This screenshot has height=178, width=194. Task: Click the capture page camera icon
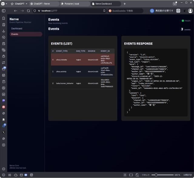(125, 175)
